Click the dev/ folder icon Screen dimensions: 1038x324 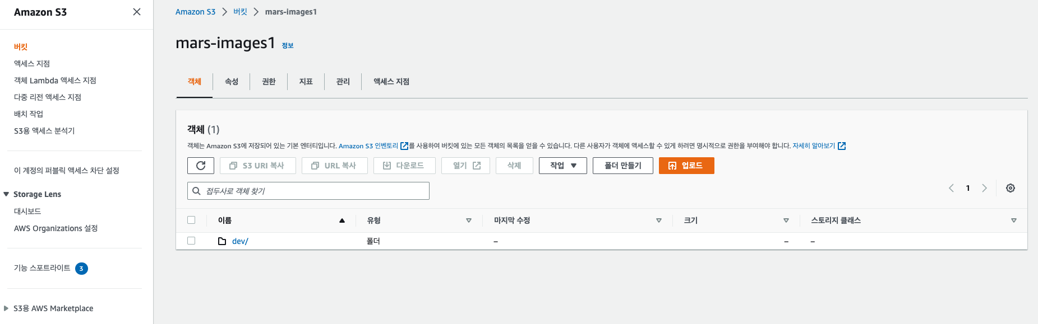222,241
